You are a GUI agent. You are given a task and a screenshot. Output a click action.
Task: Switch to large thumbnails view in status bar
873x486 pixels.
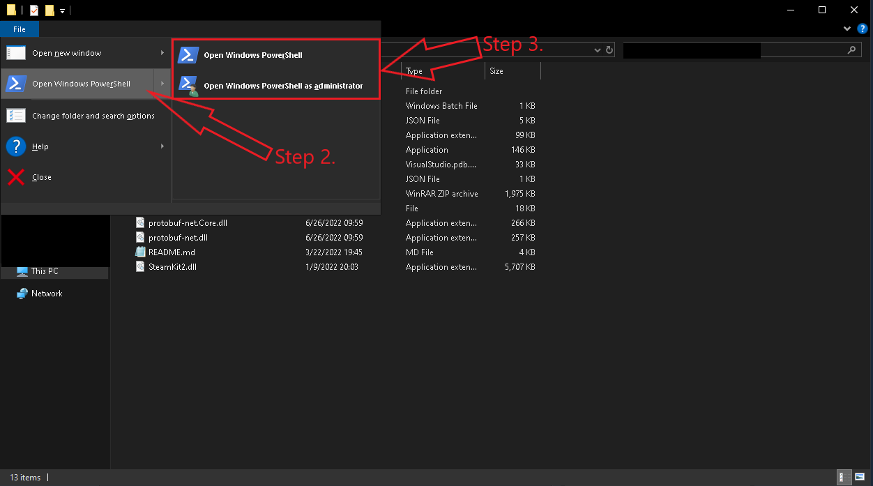pyautogui.click(x=859, y=478)
